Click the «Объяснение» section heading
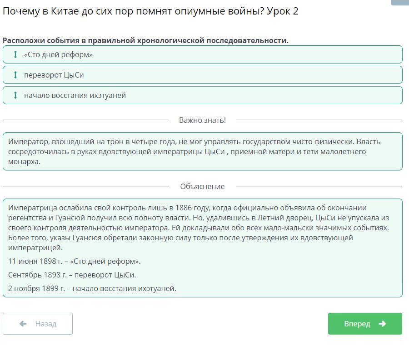Image resolution: width=409 pixels, height=345 pixels. pos(202,186)
